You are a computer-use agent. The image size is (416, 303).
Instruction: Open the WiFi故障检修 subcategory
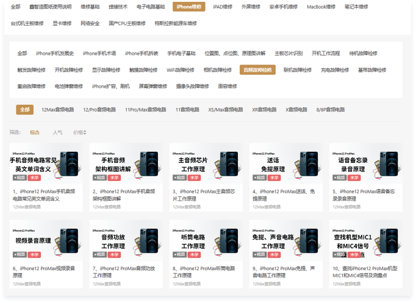(x=181, y=70)
